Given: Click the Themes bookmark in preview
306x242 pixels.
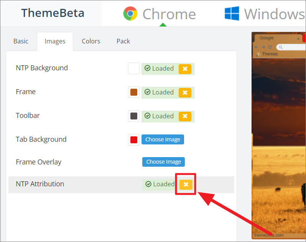Looking at the screenshot, I should [x=267, y=54].
